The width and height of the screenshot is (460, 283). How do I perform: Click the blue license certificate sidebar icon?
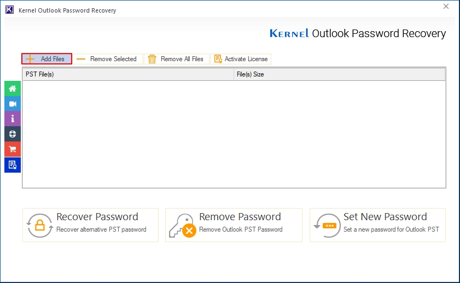[x=13, y=164]
